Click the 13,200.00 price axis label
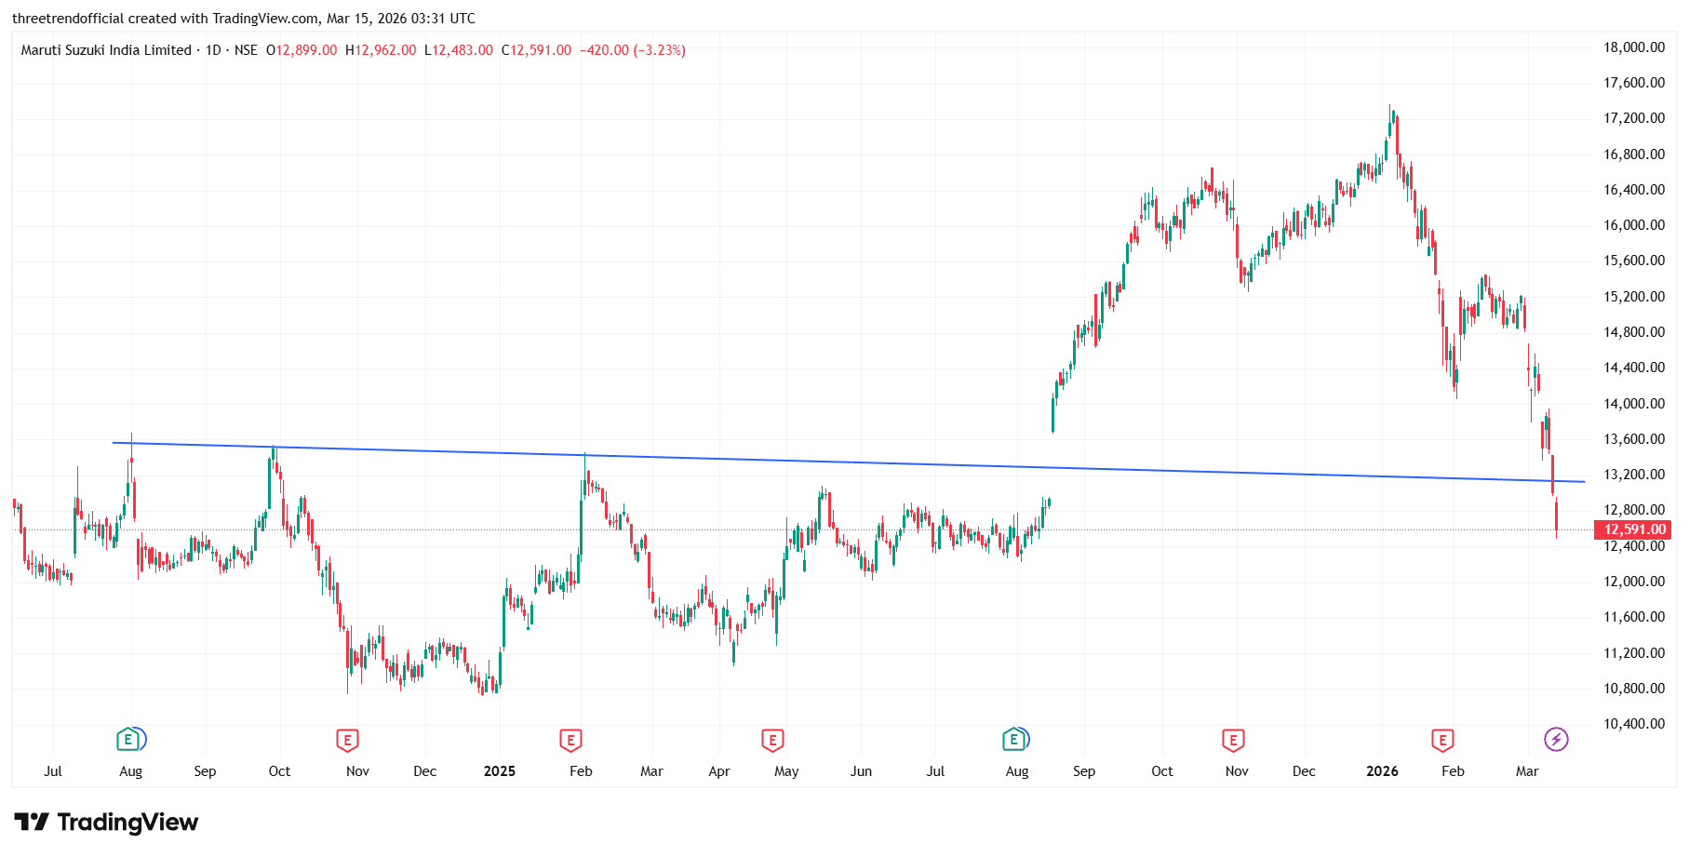This screenshot has width=1689, height=857. click(1634, 475)
